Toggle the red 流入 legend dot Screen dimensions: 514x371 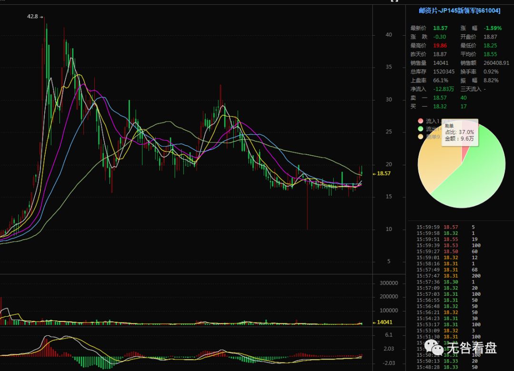[421, 121]
